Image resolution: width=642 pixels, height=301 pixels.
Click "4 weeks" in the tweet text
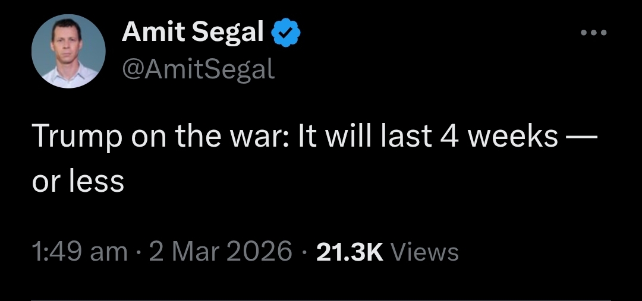499,137
